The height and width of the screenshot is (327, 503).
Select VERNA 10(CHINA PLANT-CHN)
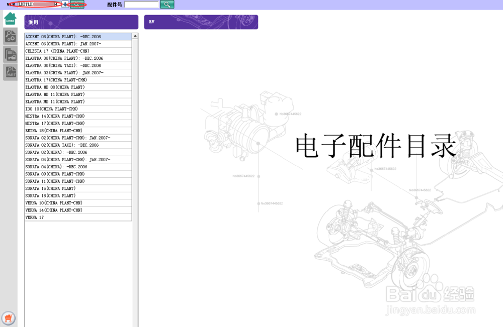click(78, 203)
